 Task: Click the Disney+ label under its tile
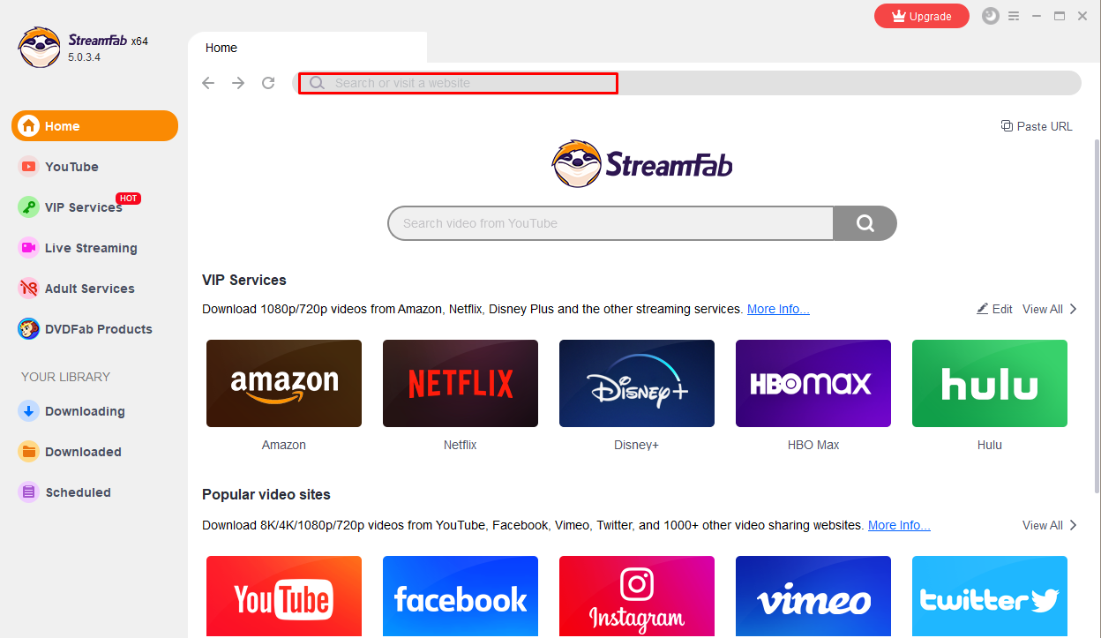pyautogui.click(x=637, y=445)
